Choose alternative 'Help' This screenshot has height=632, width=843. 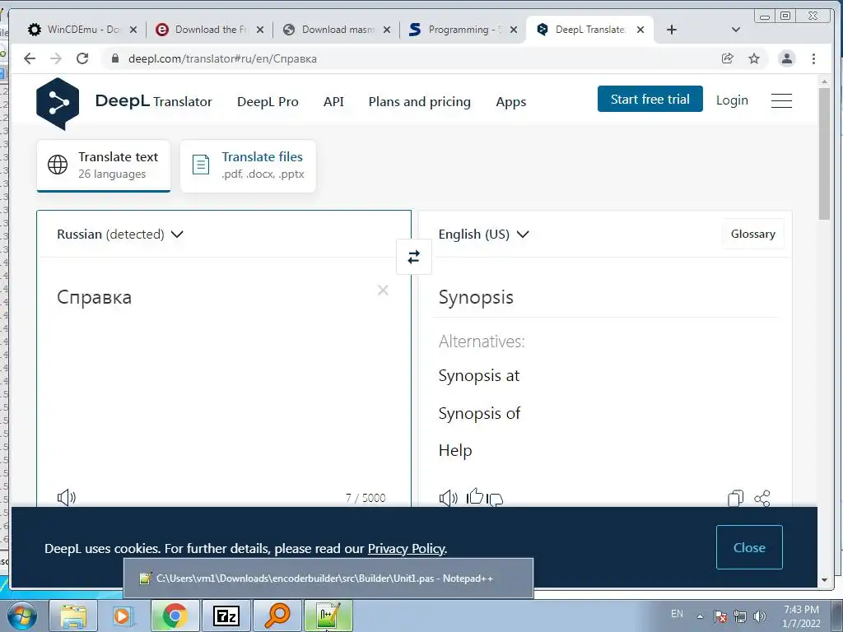[454, 450]
